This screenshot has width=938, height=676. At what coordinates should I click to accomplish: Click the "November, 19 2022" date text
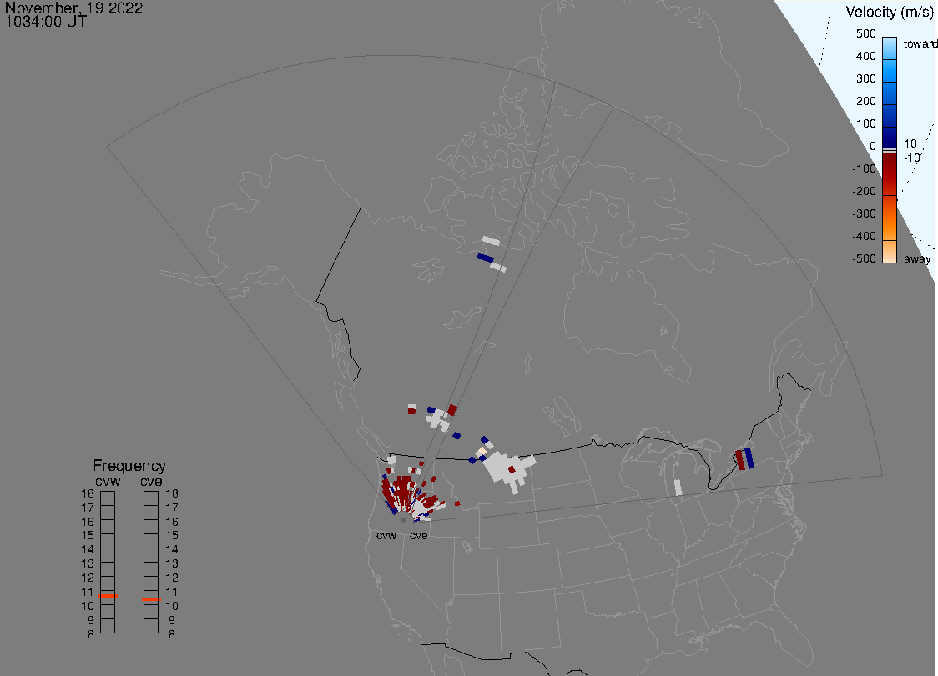coord(73,8)
